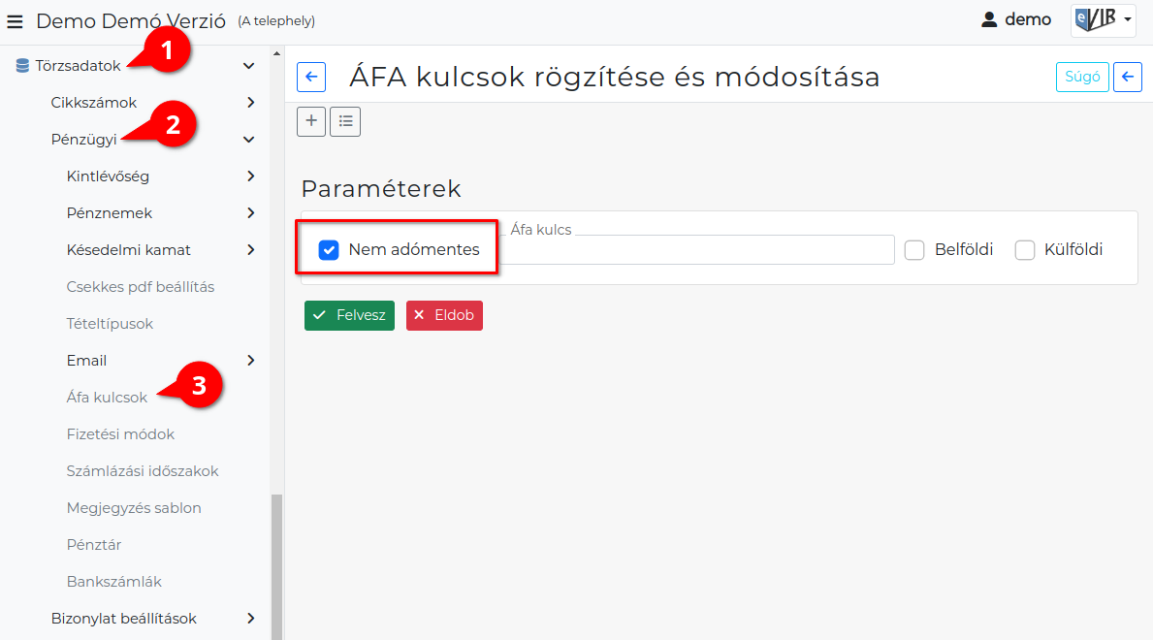Screen dimensions: 1153x640
Task: Open the list view icon
Action: click(345, 121)
